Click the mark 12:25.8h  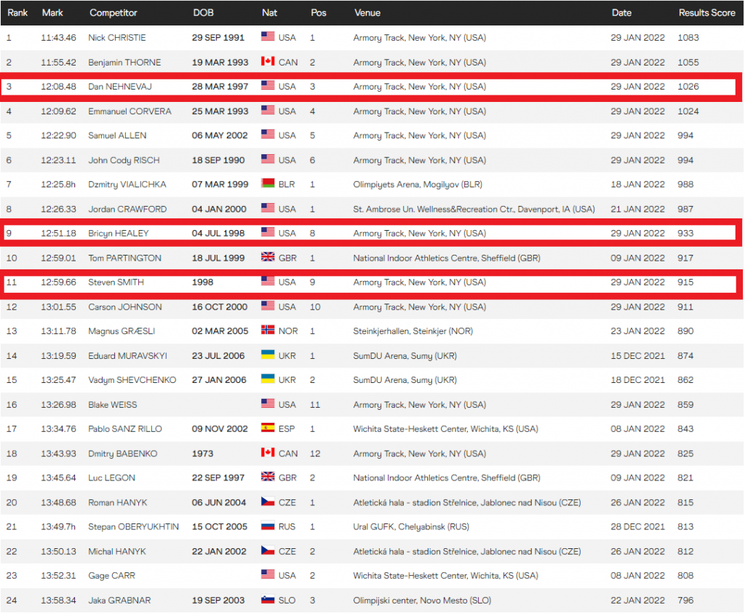[x=58, y=184]
